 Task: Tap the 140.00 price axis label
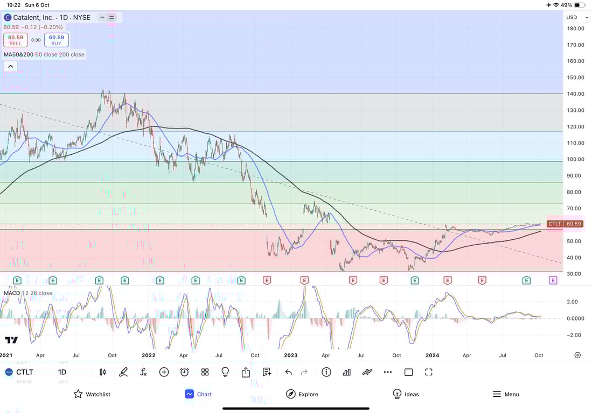(x=575, y=94)
